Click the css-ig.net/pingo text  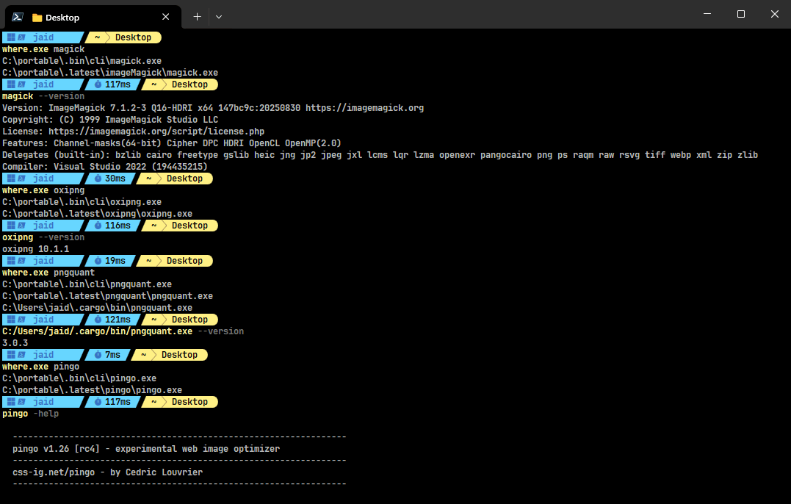(54, 472)
